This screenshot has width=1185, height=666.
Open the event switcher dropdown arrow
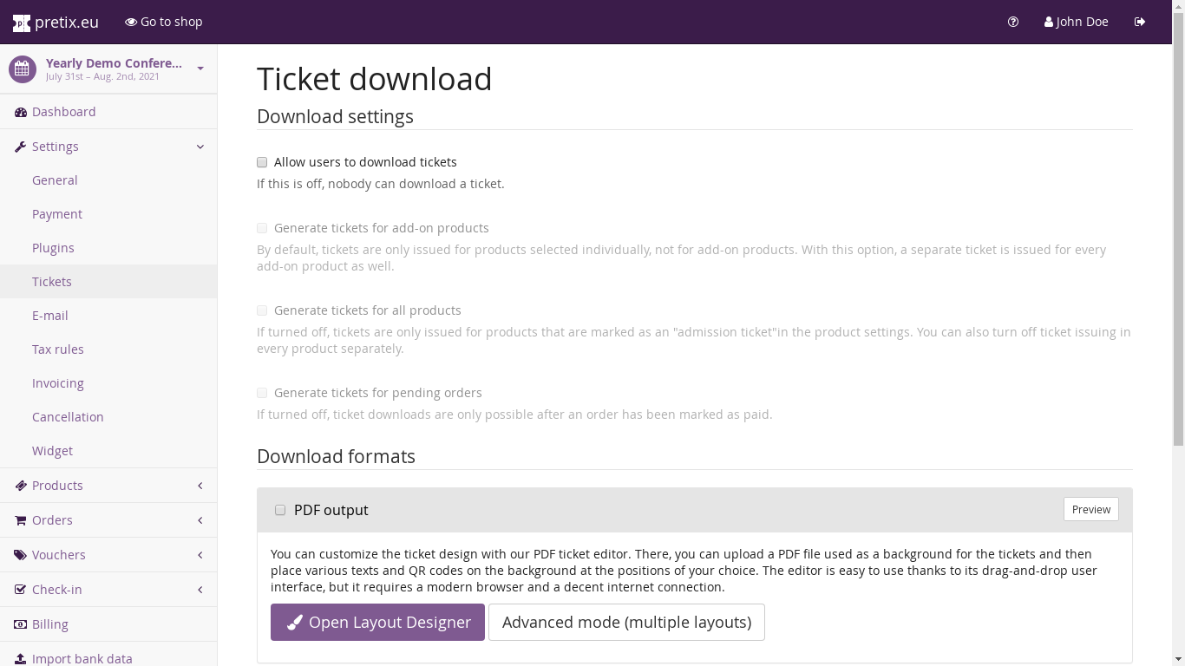200,69
